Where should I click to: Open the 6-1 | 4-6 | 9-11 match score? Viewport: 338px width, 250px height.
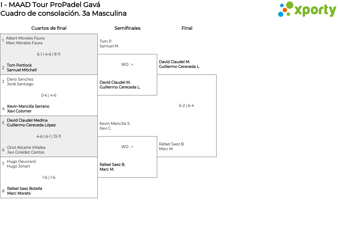click(x=49, y=54)
